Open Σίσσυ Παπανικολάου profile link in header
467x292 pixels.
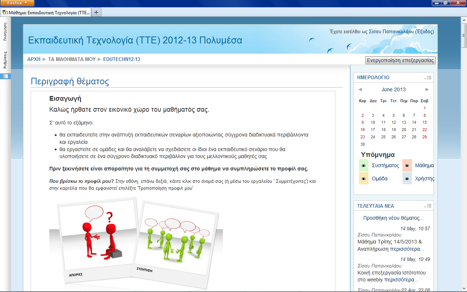click(x=391, y=32)
